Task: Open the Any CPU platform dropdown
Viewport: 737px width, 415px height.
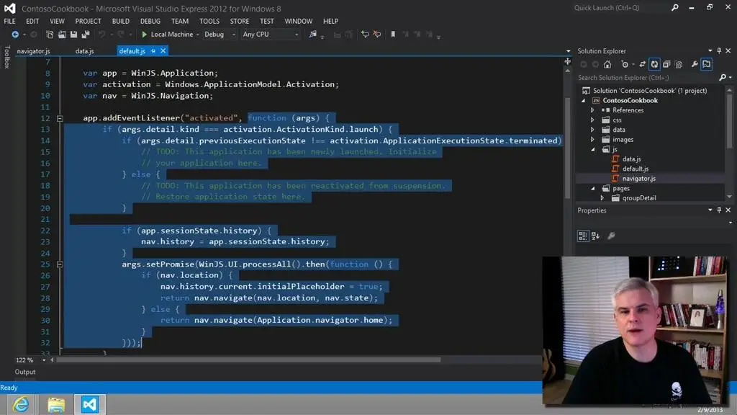Action: click(x=296, y=35)
